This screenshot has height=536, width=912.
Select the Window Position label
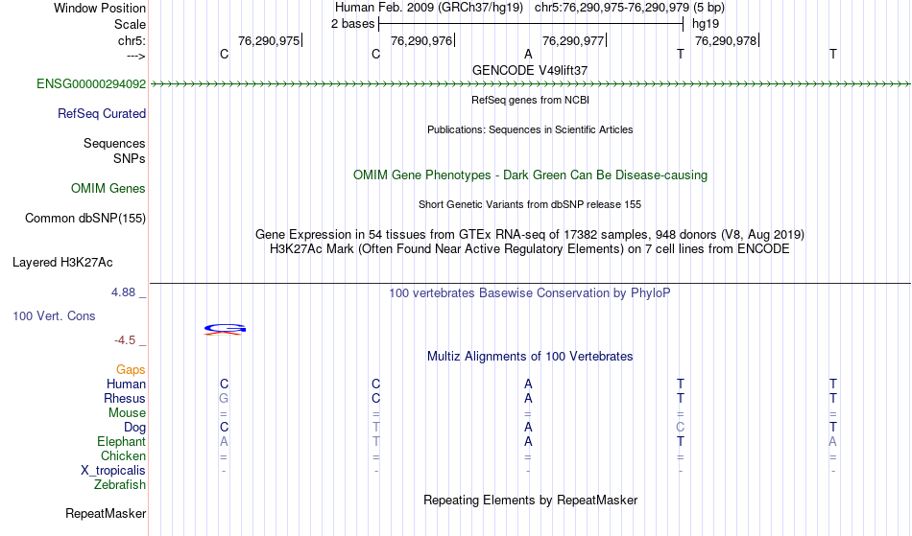100,8
